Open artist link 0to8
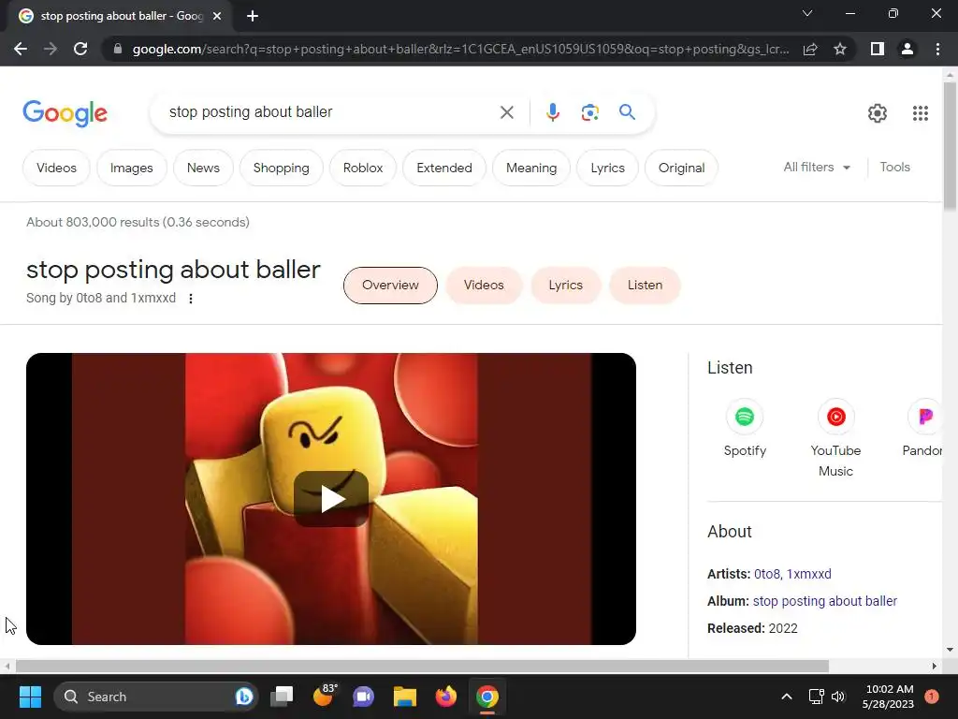 click(x=767, y=574)
